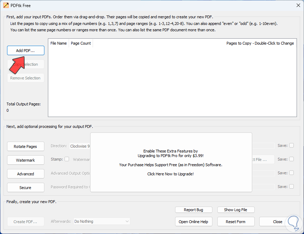Toggle the Save checkbox for Secure
Viewport: 304px width, 234px height.
coord(291,187)
